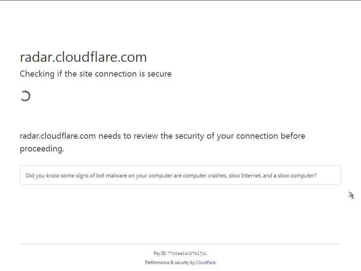Image resolution: width=361 pixels, height=271 pixels.
Task: Click "slow computer?" ending the fact box
Action: coord(297,175)
